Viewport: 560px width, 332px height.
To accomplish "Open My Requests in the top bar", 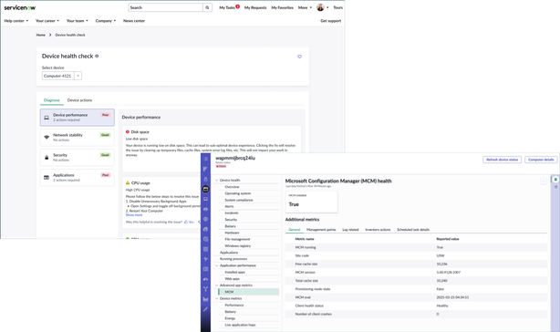I will pos(255,7).
